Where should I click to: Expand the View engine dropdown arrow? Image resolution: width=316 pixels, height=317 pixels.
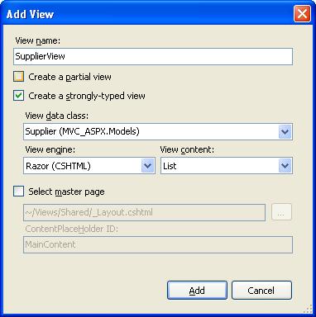(x=148, y=166)
